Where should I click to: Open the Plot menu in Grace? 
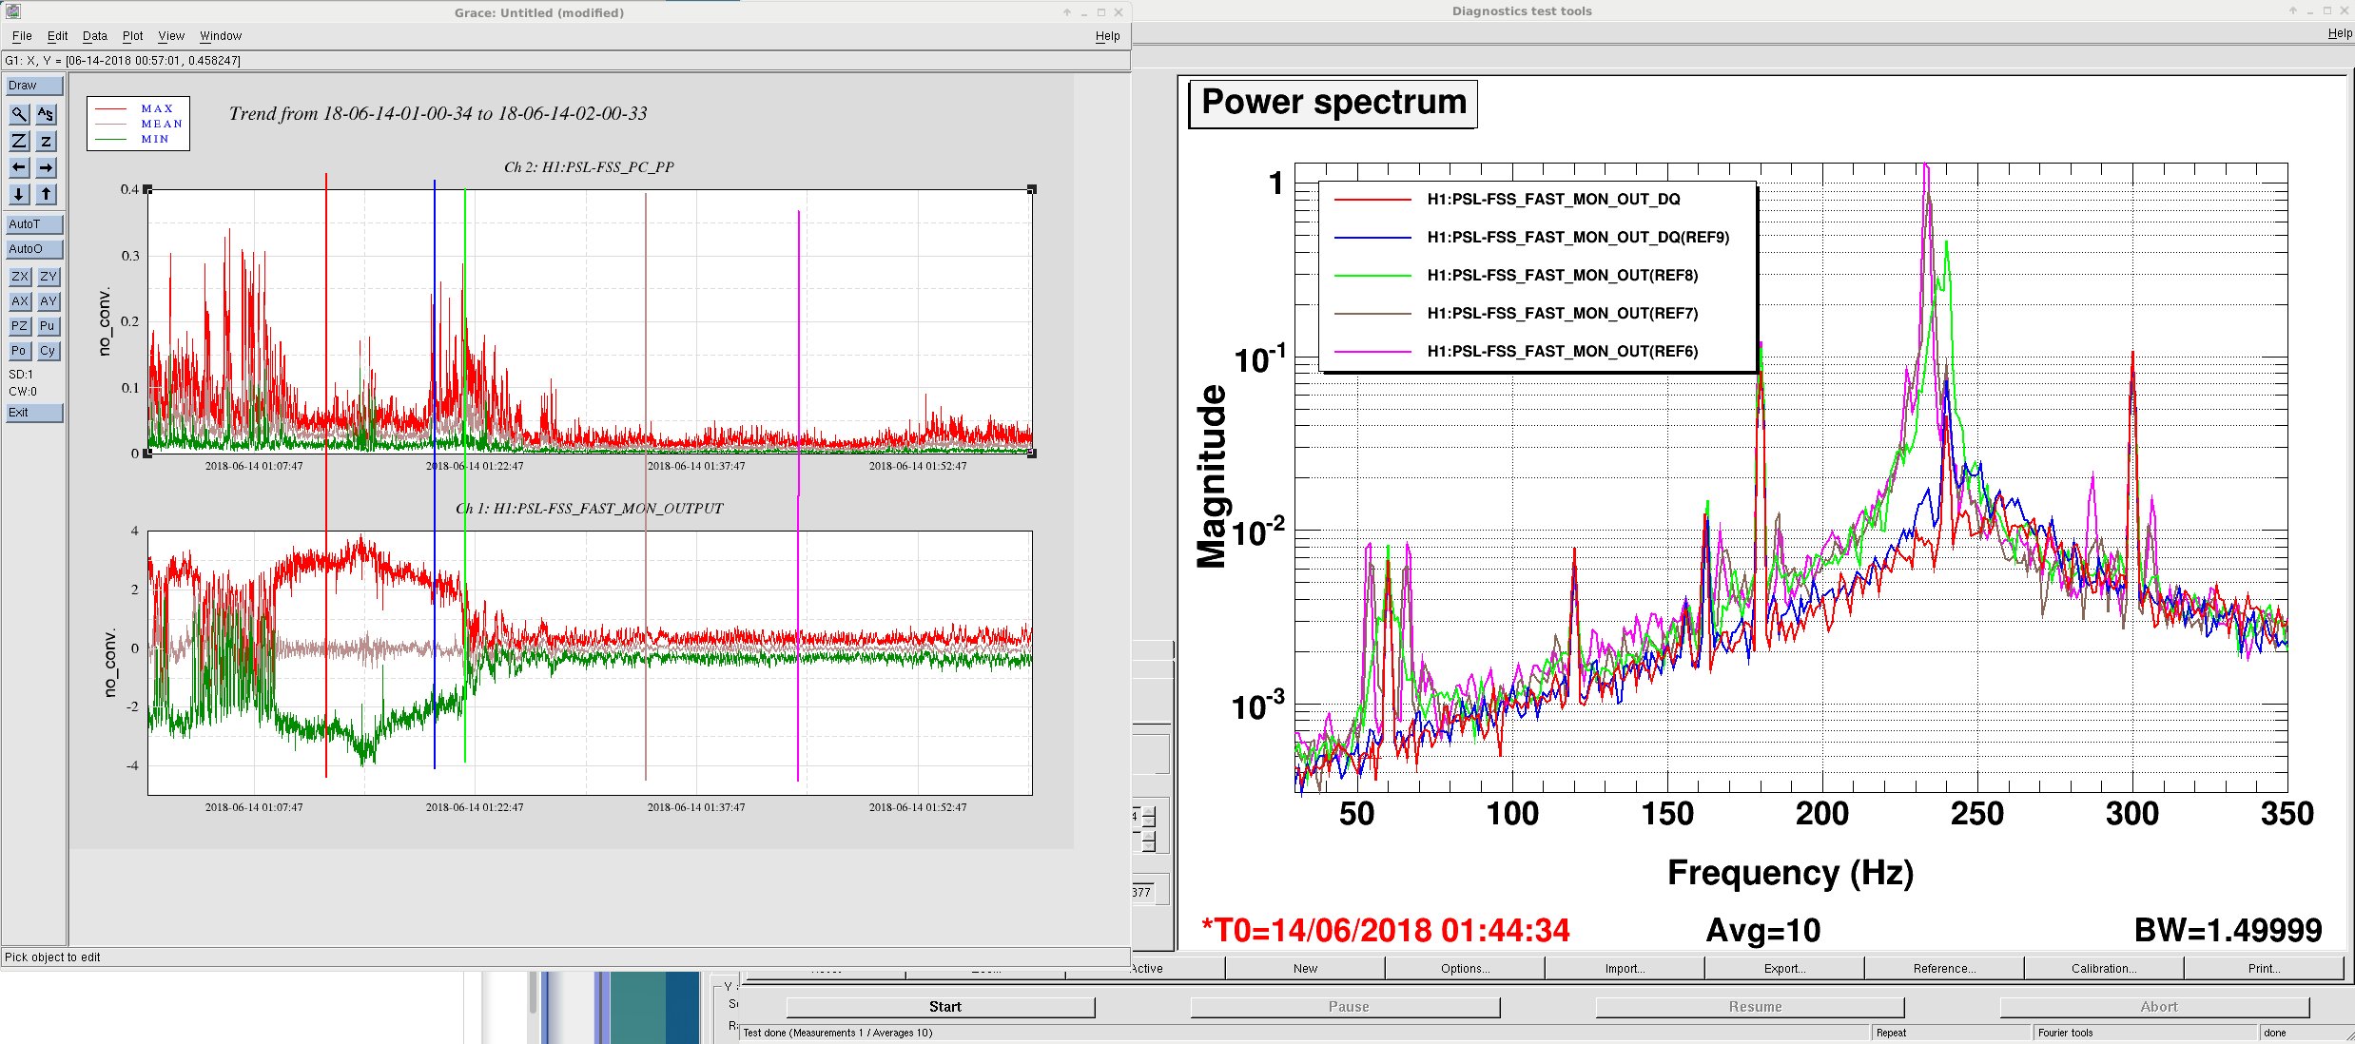(132, 36)
